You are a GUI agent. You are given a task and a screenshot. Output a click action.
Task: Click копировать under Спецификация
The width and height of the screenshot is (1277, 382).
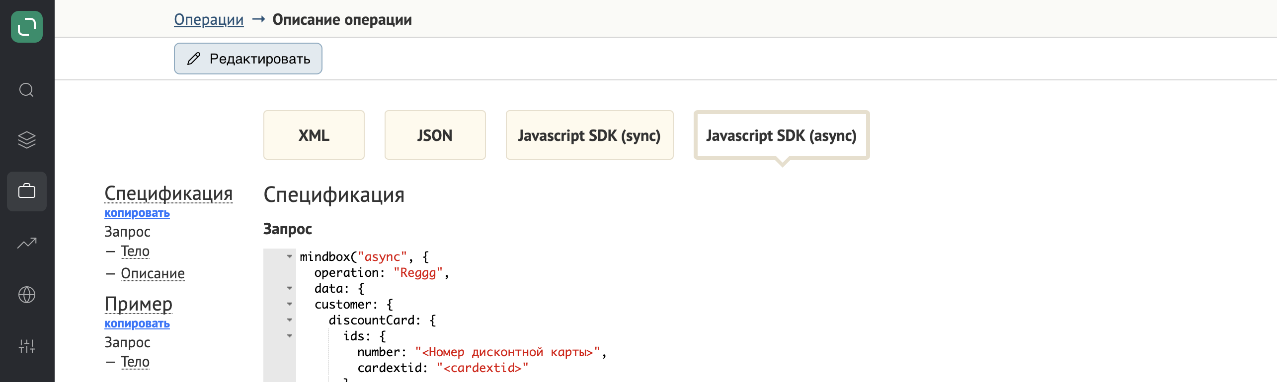[137, 213]
